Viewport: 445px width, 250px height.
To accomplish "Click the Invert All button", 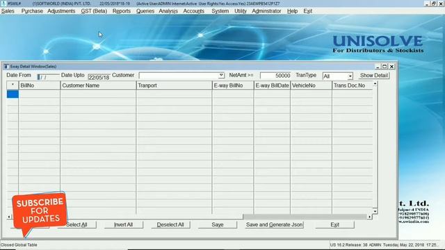I will [x=124, y=224].
